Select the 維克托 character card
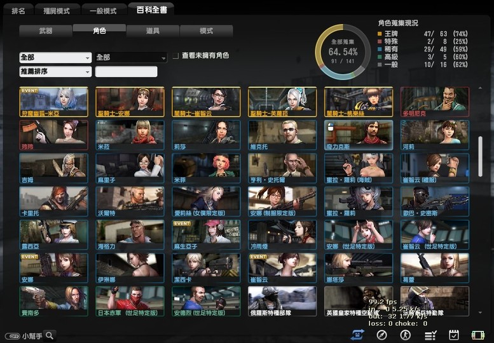Screen dimensions: 494x343 point(282,135)
